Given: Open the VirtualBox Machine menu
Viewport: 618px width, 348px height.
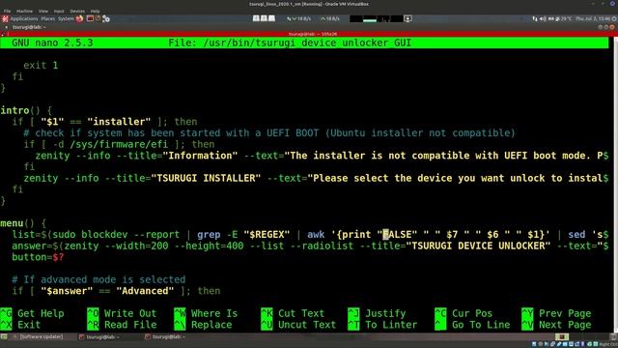Looking at the screenshot, I should coord(24,11).
